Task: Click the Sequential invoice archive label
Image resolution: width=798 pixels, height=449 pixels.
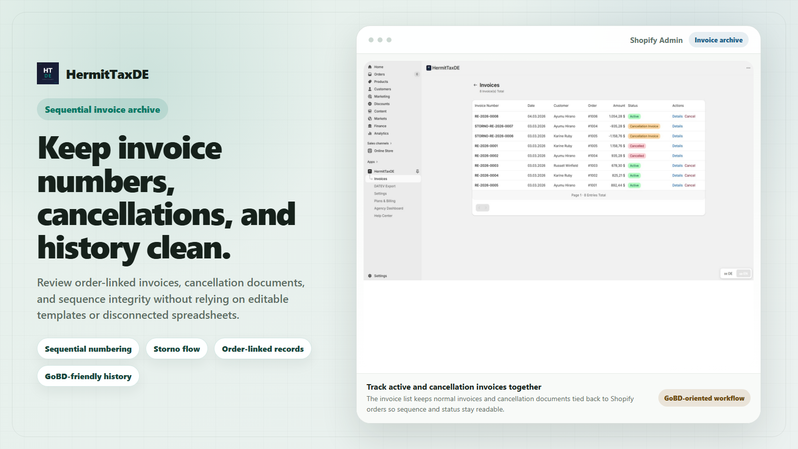Action: point(102,109)
